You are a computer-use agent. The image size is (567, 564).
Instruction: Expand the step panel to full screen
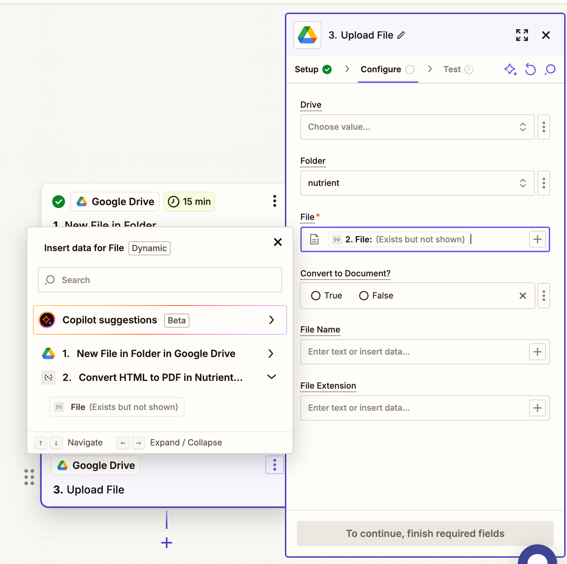tap(522, 35)
